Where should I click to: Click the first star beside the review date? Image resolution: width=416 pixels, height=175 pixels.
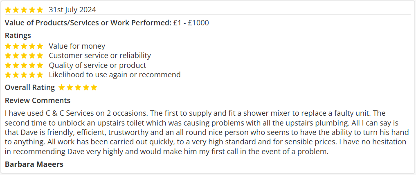pos(8,9)
